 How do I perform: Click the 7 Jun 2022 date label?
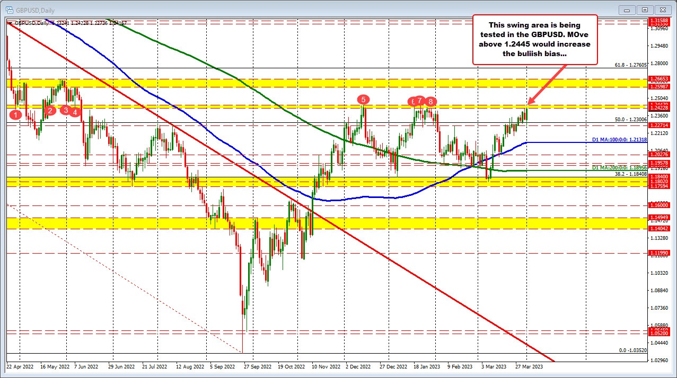(x=87, y=366)
